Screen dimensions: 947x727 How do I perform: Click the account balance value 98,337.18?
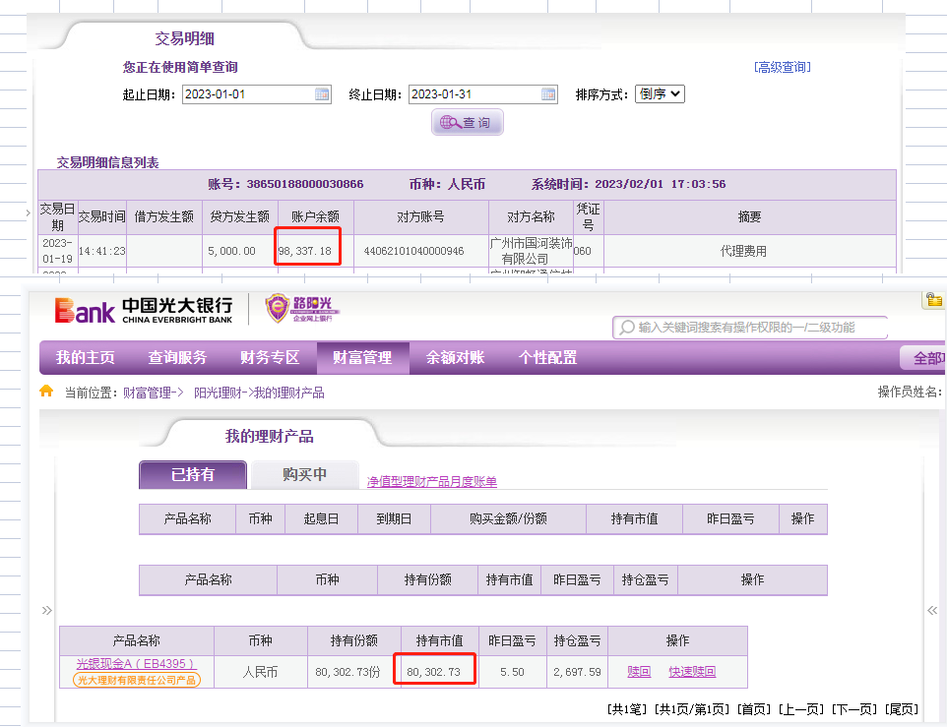click(305, 251)
